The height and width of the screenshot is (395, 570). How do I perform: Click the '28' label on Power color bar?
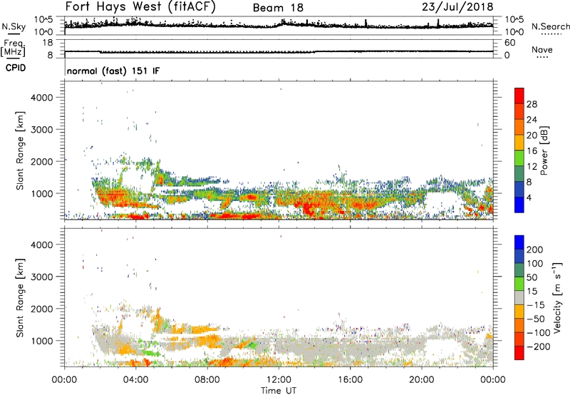[x=532, y=104]
